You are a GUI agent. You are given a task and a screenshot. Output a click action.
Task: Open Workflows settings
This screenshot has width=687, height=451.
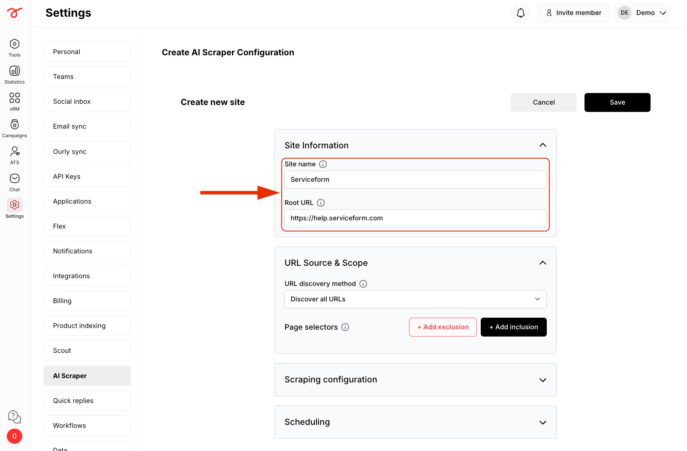pos(87,426)
